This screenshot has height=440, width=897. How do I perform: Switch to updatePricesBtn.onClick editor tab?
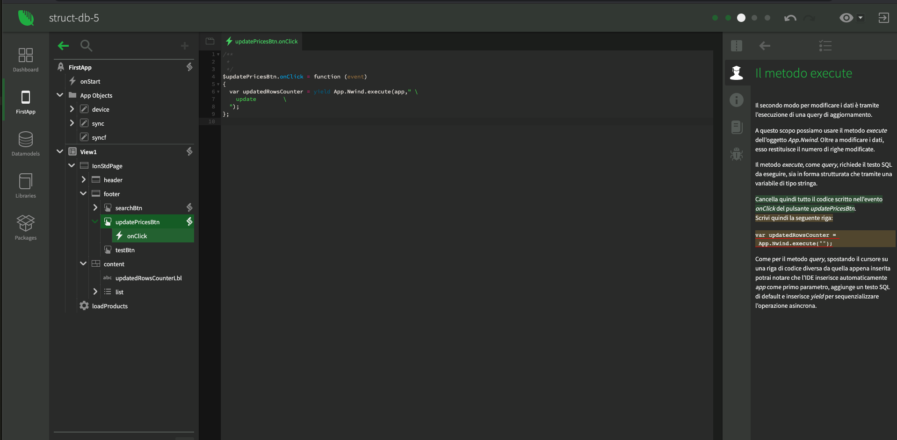click(261, 41)
